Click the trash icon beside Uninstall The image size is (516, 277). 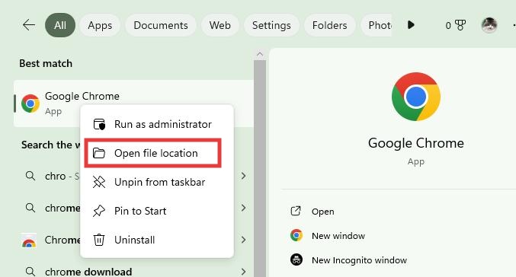(99, 240)
